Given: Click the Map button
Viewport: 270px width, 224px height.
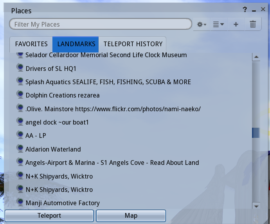Looking at the screenshot, I should (131, 215).
